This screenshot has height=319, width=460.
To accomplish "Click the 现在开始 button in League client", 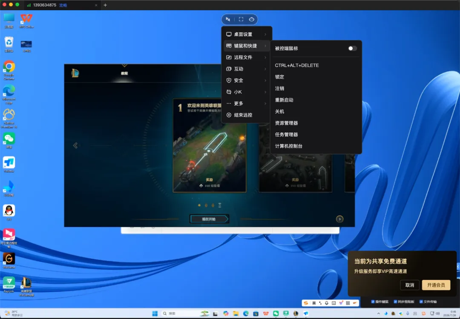I will point(209,219).
